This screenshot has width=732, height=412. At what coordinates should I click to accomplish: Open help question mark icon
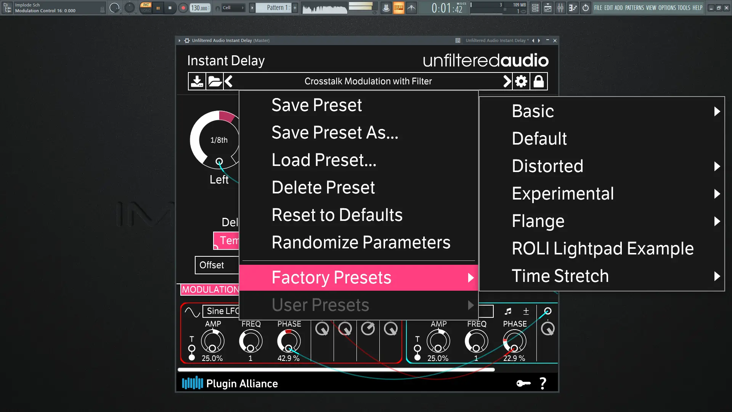[x=543, y=383]
